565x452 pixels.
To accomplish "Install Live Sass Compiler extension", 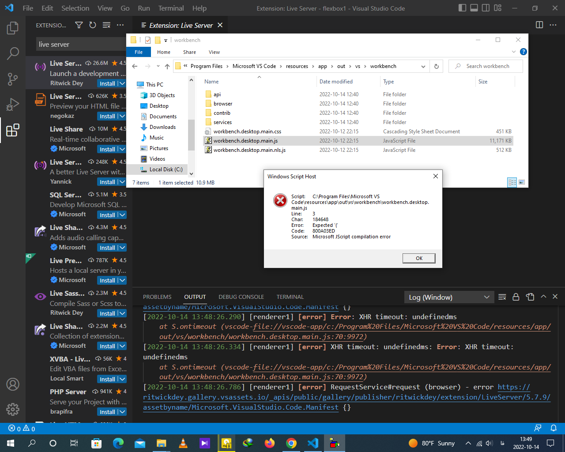I will point(107,313).
